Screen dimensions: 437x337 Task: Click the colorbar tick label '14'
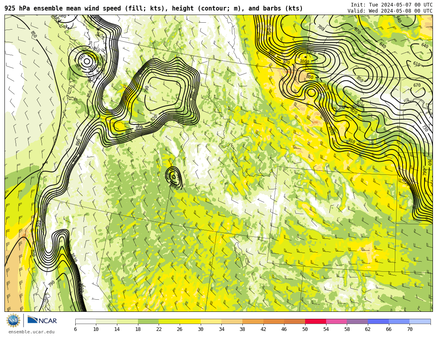(117, 329)
